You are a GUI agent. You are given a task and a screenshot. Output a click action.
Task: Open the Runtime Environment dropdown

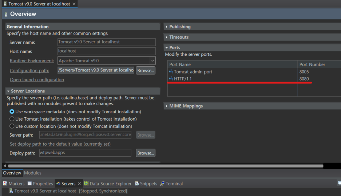click(x=152, y=60)
